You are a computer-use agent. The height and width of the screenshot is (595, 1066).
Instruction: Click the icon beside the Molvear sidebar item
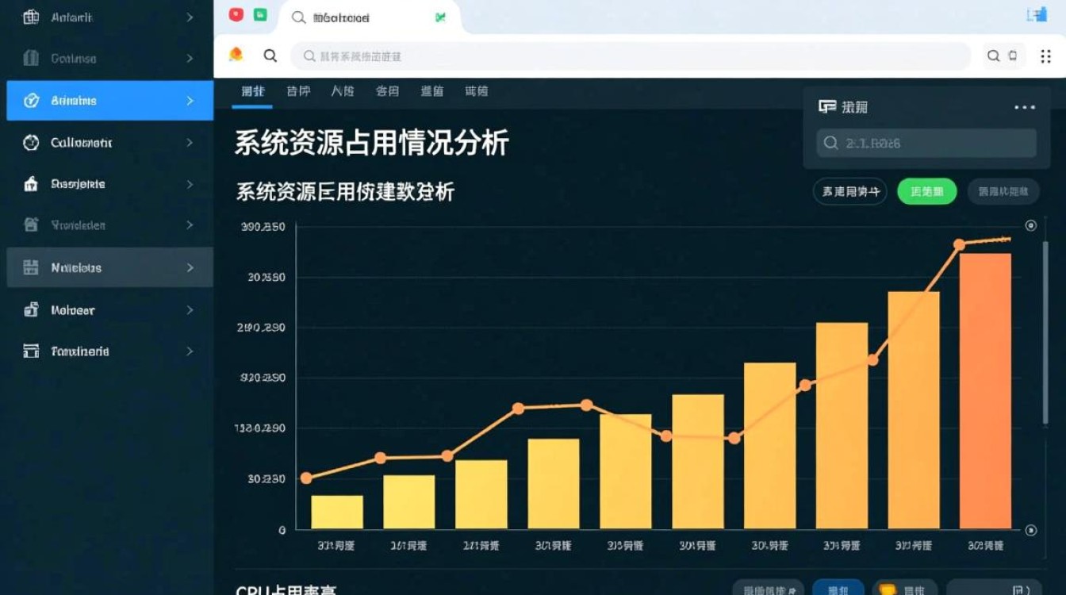[31, 310]
